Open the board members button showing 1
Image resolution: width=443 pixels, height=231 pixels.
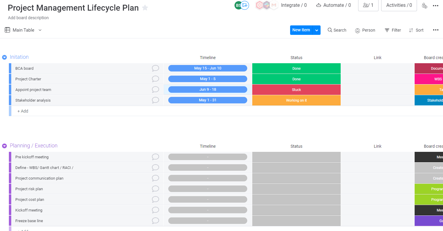point(368,5)
